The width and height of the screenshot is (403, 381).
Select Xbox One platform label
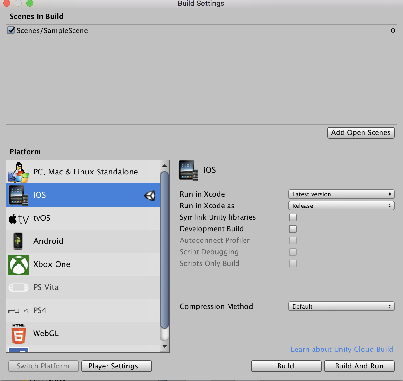pos(52,264)
